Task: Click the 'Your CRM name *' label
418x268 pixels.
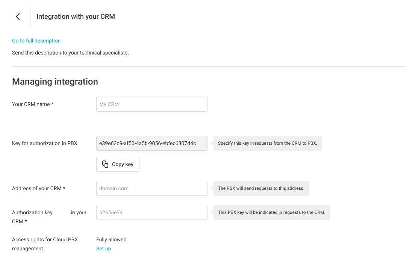Action: click(33, 104)
